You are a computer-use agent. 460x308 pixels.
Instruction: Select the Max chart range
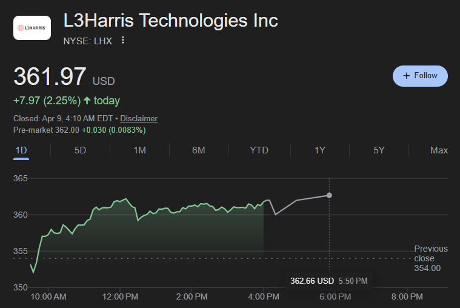(439, 150)
